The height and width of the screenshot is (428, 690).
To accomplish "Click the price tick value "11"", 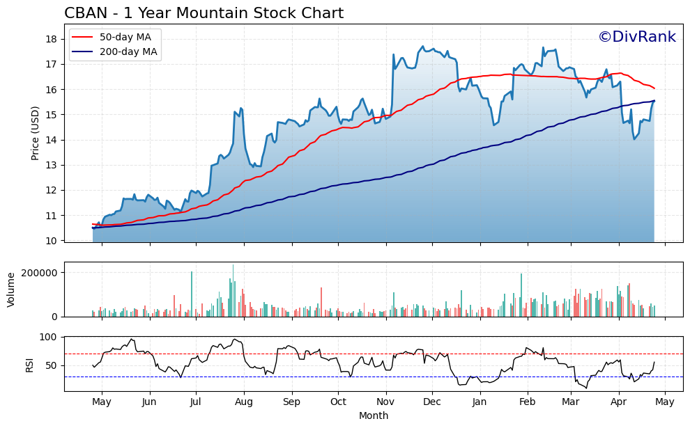I will (52, 216).
